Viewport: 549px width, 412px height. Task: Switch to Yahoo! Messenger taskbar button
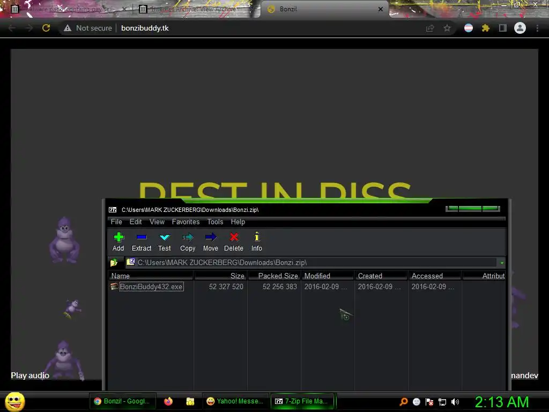click(x=235, y=401)
